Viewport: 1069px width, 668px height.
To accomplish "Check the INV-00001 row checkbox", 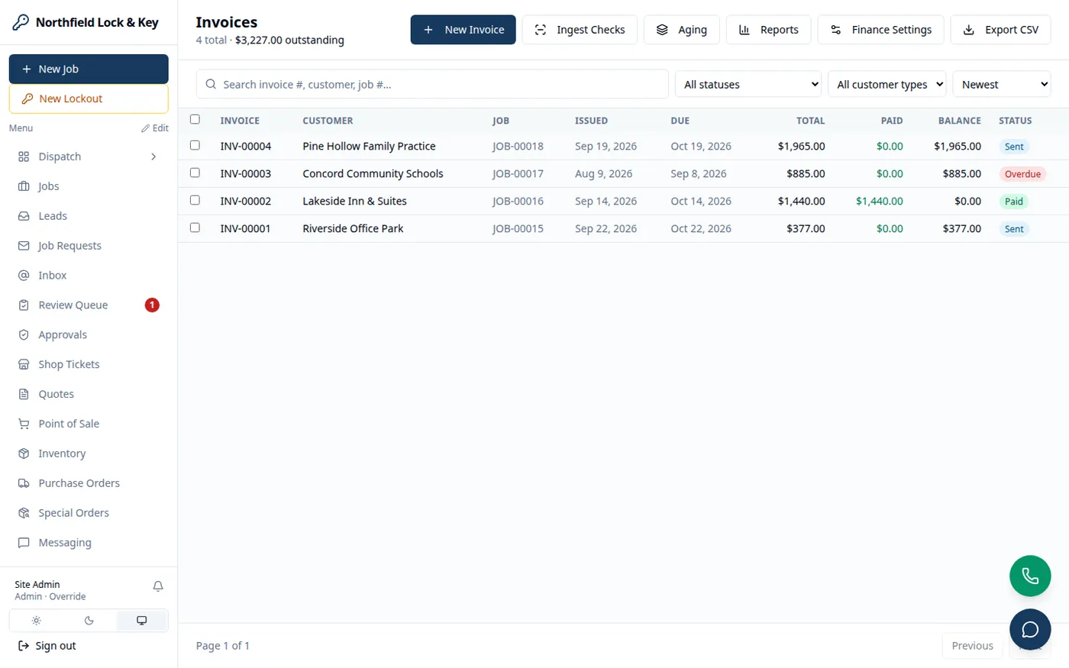I will 195,228.
